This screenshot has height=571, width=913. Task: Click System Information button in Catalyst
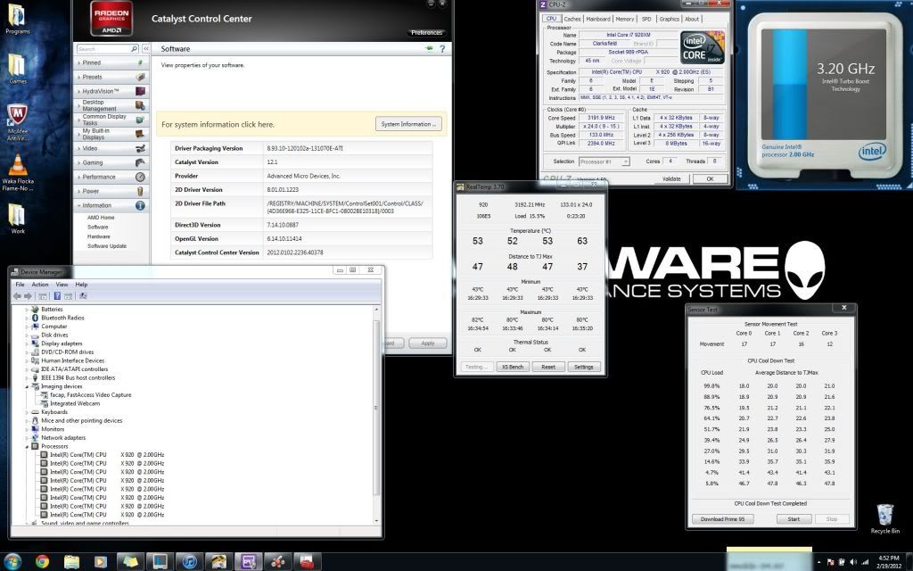click(408, 124)
